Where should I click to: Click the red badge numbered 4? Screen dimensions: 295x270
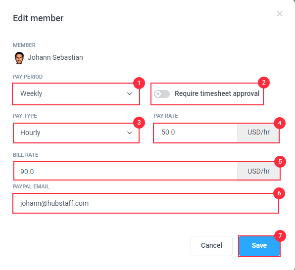[x=280, y=123]
